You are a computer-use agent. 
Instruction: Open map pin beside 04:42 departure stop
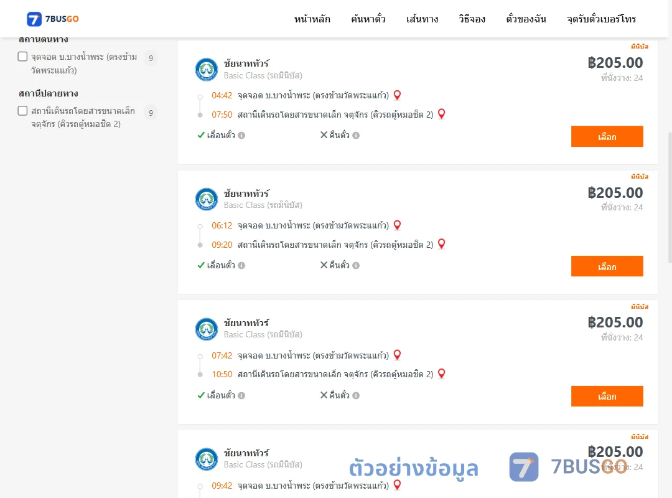(x=397, y=95)
